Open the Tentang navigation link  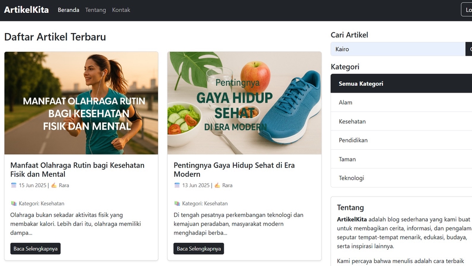95,10
